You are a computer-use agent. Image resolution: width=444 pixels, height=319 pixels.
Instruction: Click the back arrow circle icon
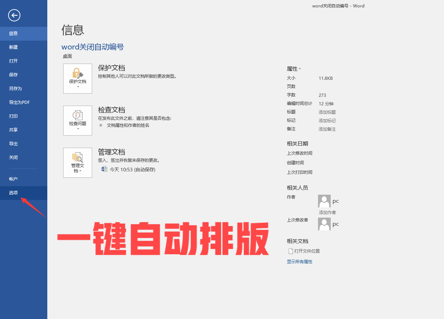14,15
